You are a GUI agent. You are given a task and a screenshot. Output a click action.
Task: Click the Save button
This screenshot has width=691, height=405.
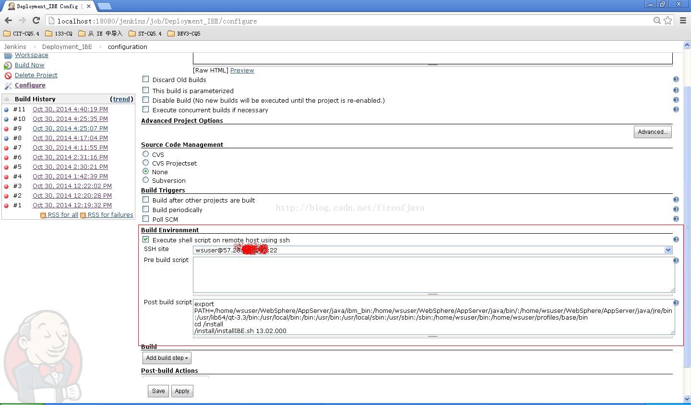[158, 391]
